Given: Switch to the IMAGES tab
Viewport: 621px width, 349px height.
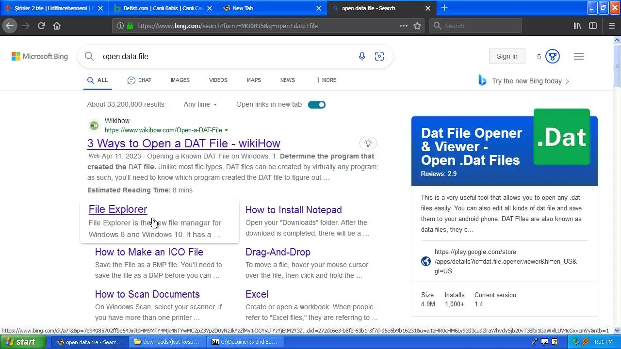Looking at the screenshot, I should pyautogui.click(x=180, y=80).
